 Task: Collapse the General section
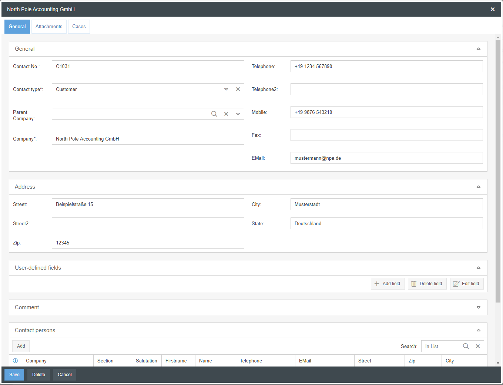click(479, 49)
